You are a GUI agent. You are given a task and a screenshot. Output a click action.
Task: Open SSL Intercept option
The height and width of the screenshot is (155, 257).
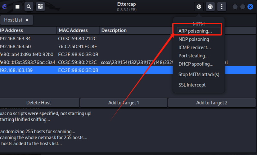pos(192,85)
